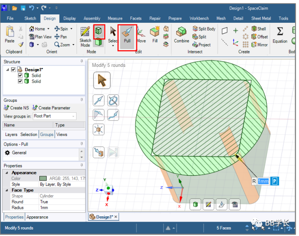299x236 pixels.
Task: Open the File menu
Action: 10,18
